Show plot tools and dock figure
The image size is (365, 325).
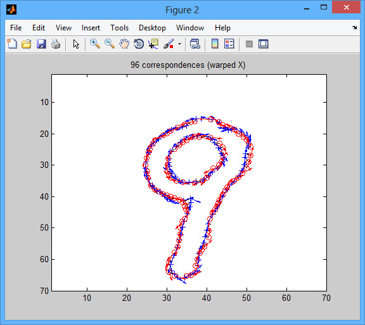[263, 44]
